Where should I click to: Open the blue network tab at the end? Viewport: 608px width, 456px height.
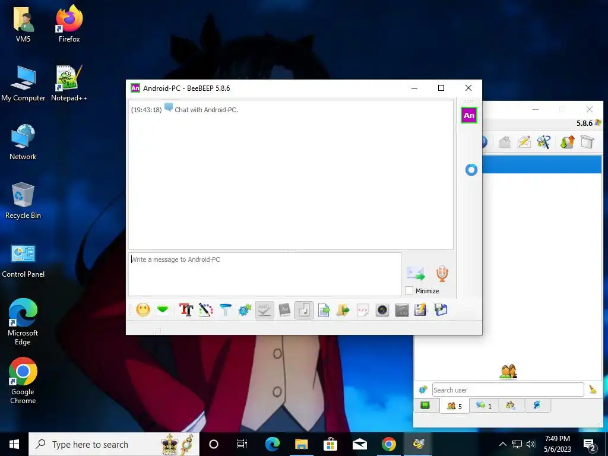point(537,406)
